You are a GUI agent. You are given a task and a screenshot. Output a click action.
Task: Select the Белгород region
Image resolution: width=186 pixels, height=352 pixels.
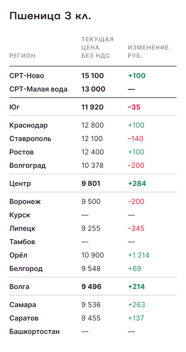click(x=26, y=269)
